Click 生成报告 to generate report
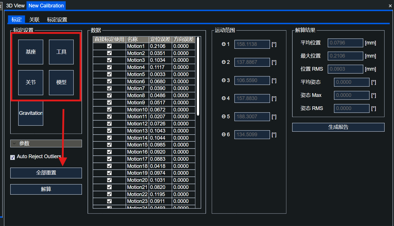 tap(338, 127)
